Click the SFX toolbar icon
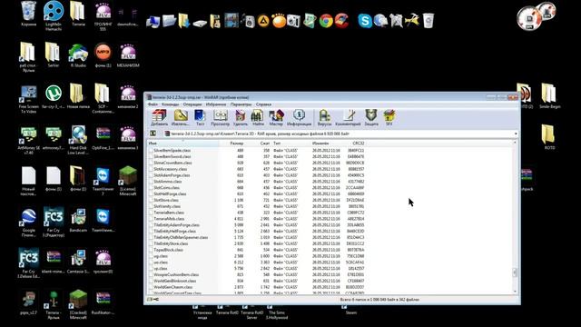The width and height of the screenshot is (581, 327). [x=389, y=117]
